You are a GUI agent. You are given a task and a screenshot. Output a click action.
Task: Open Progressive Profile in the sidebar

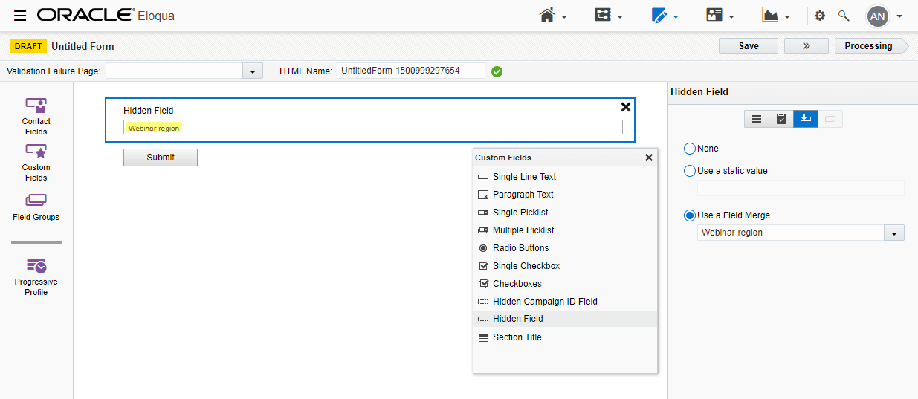[x=36, y=277]
